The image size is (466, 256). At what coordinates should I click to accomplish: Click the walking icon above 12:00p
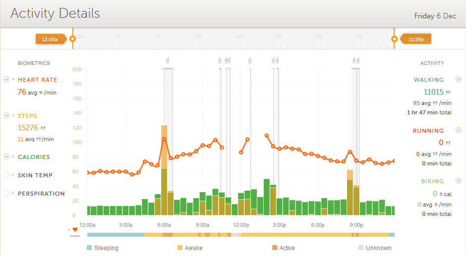click(250, 61)
